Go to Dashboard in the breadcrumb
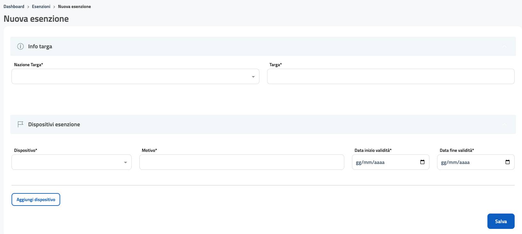 pos(14,6)
